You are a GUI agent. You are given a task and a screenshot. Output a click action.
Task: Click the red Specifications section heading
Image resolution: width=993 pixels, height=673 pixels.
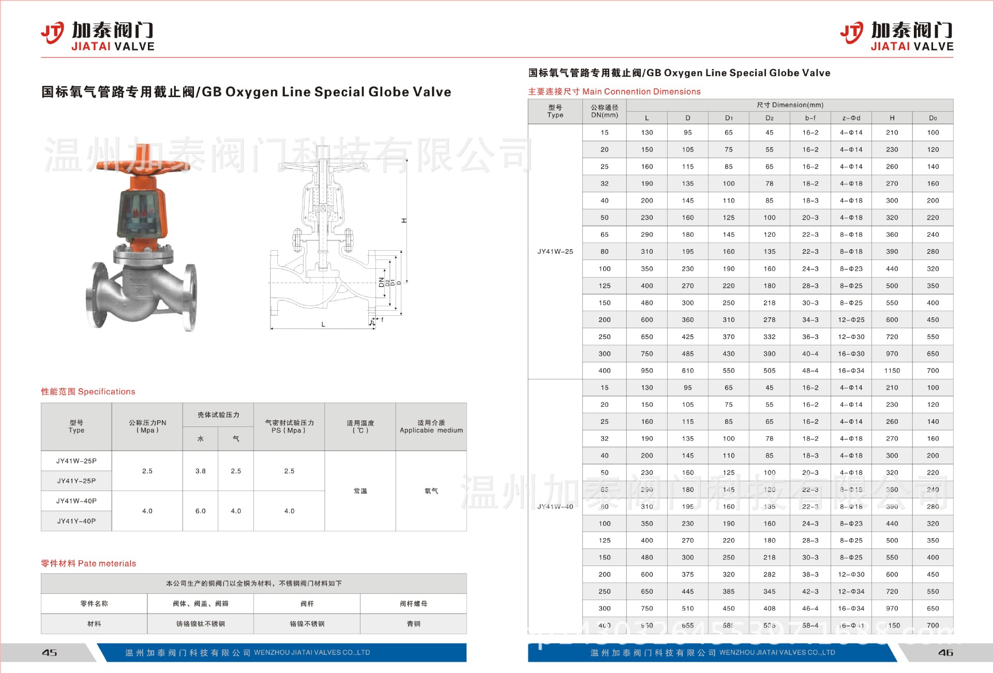(x=88, y=392)
